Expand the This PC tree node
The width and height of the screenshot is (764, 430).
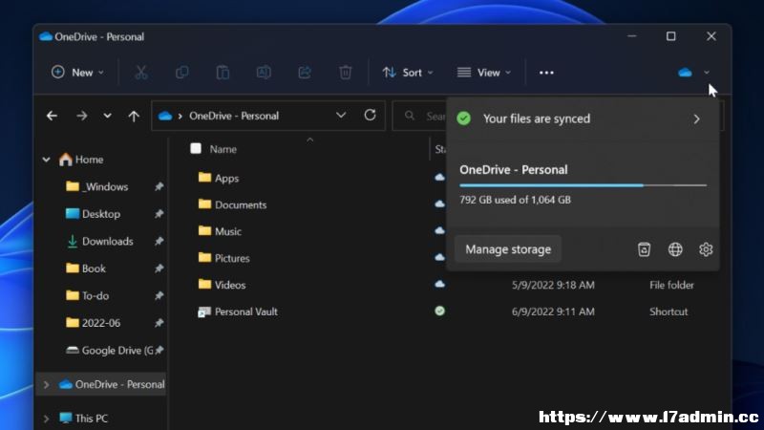pyautogui.click(x=46, y=419)
